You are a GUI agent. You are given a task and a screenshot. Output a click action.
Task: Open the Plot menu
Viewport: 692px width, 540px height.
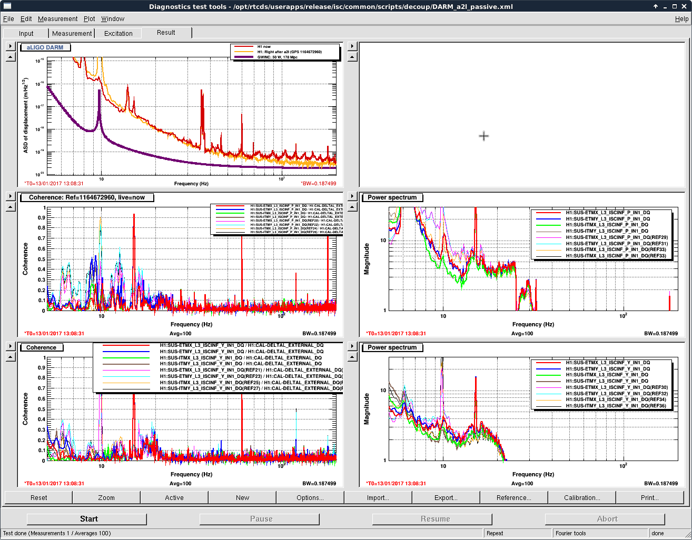(90, 18)
